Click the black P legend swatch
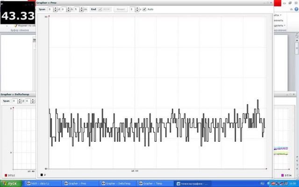Screen dimensions: 299x187 [x=42, y=175]
